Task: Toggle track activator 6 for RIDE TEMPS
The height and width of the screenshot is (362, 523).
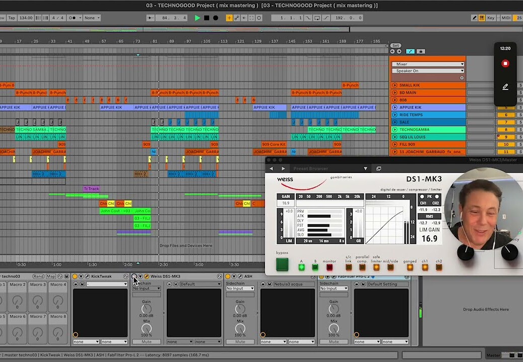Action: (506, 115)
